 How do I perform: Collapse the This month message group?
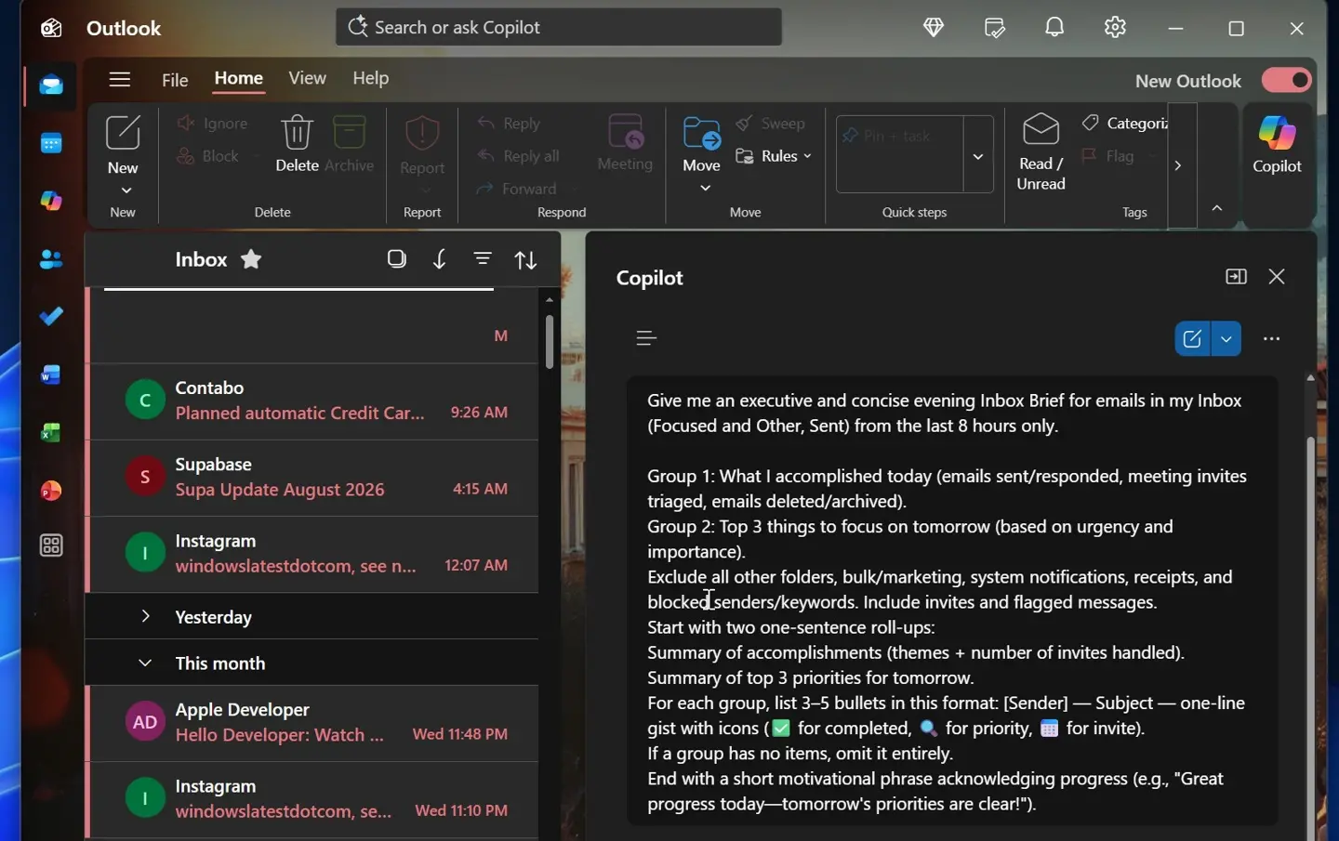tap(145, 663)
